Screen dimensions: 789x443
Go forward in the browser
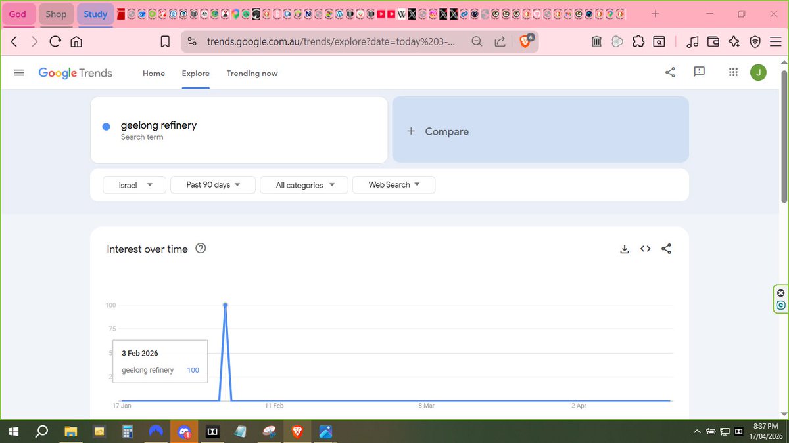tap(35, 41)
